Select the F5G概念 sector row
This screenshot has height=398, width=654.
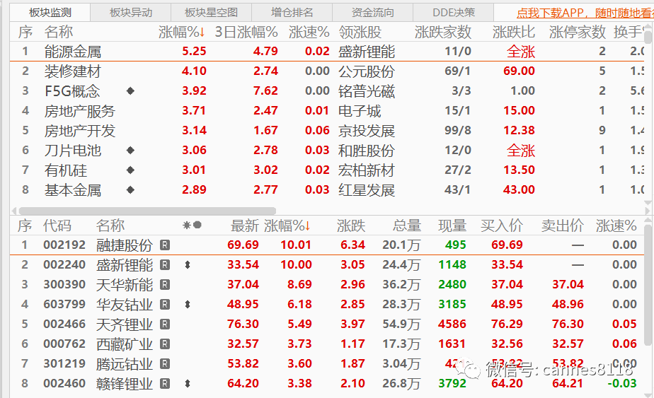point(327,91)
